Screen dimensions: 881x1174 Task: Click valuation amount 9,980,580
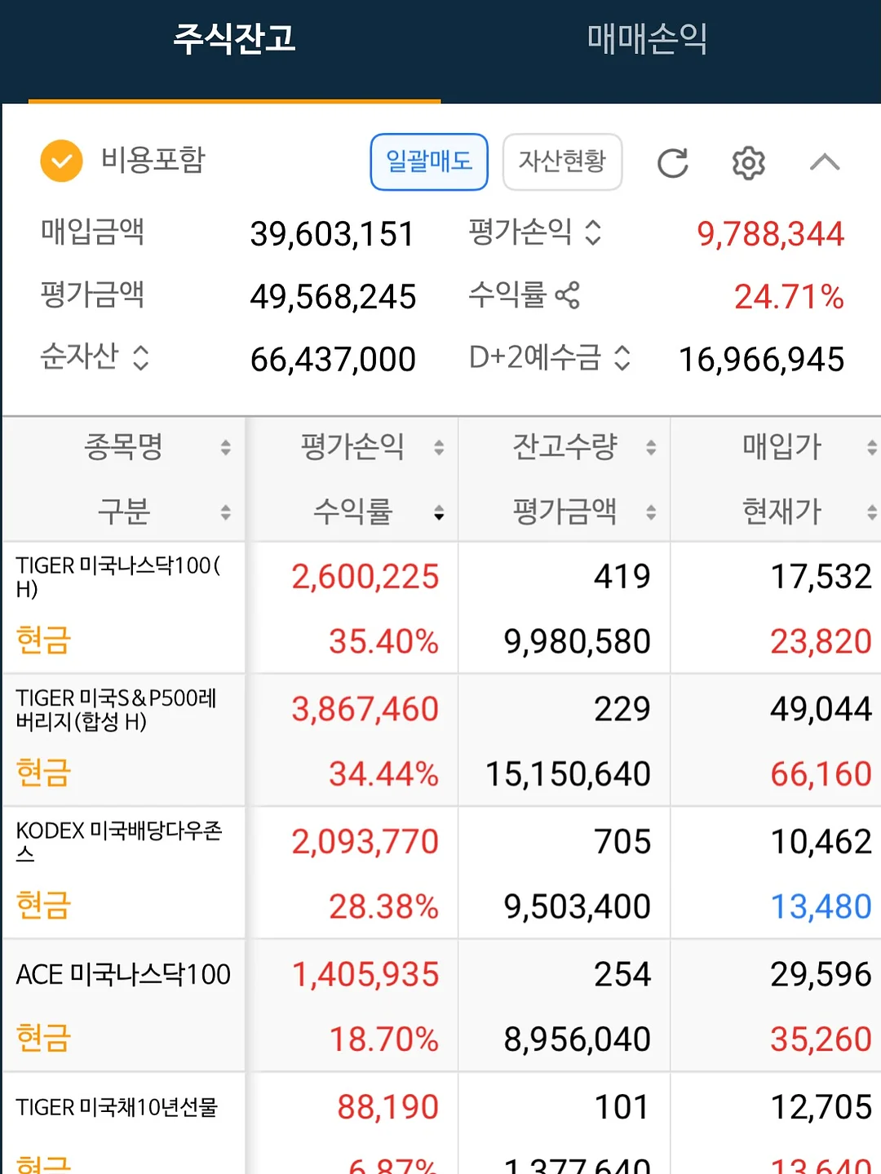coord(578,641)
